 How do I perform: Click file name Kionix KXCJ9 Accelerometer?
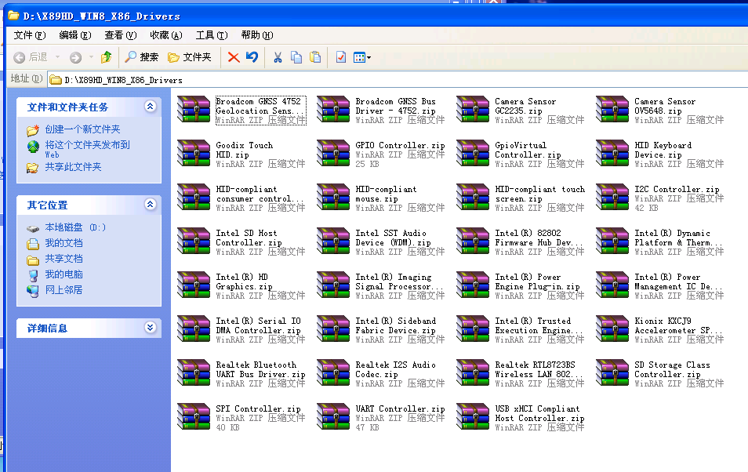(x=678, y=325)
